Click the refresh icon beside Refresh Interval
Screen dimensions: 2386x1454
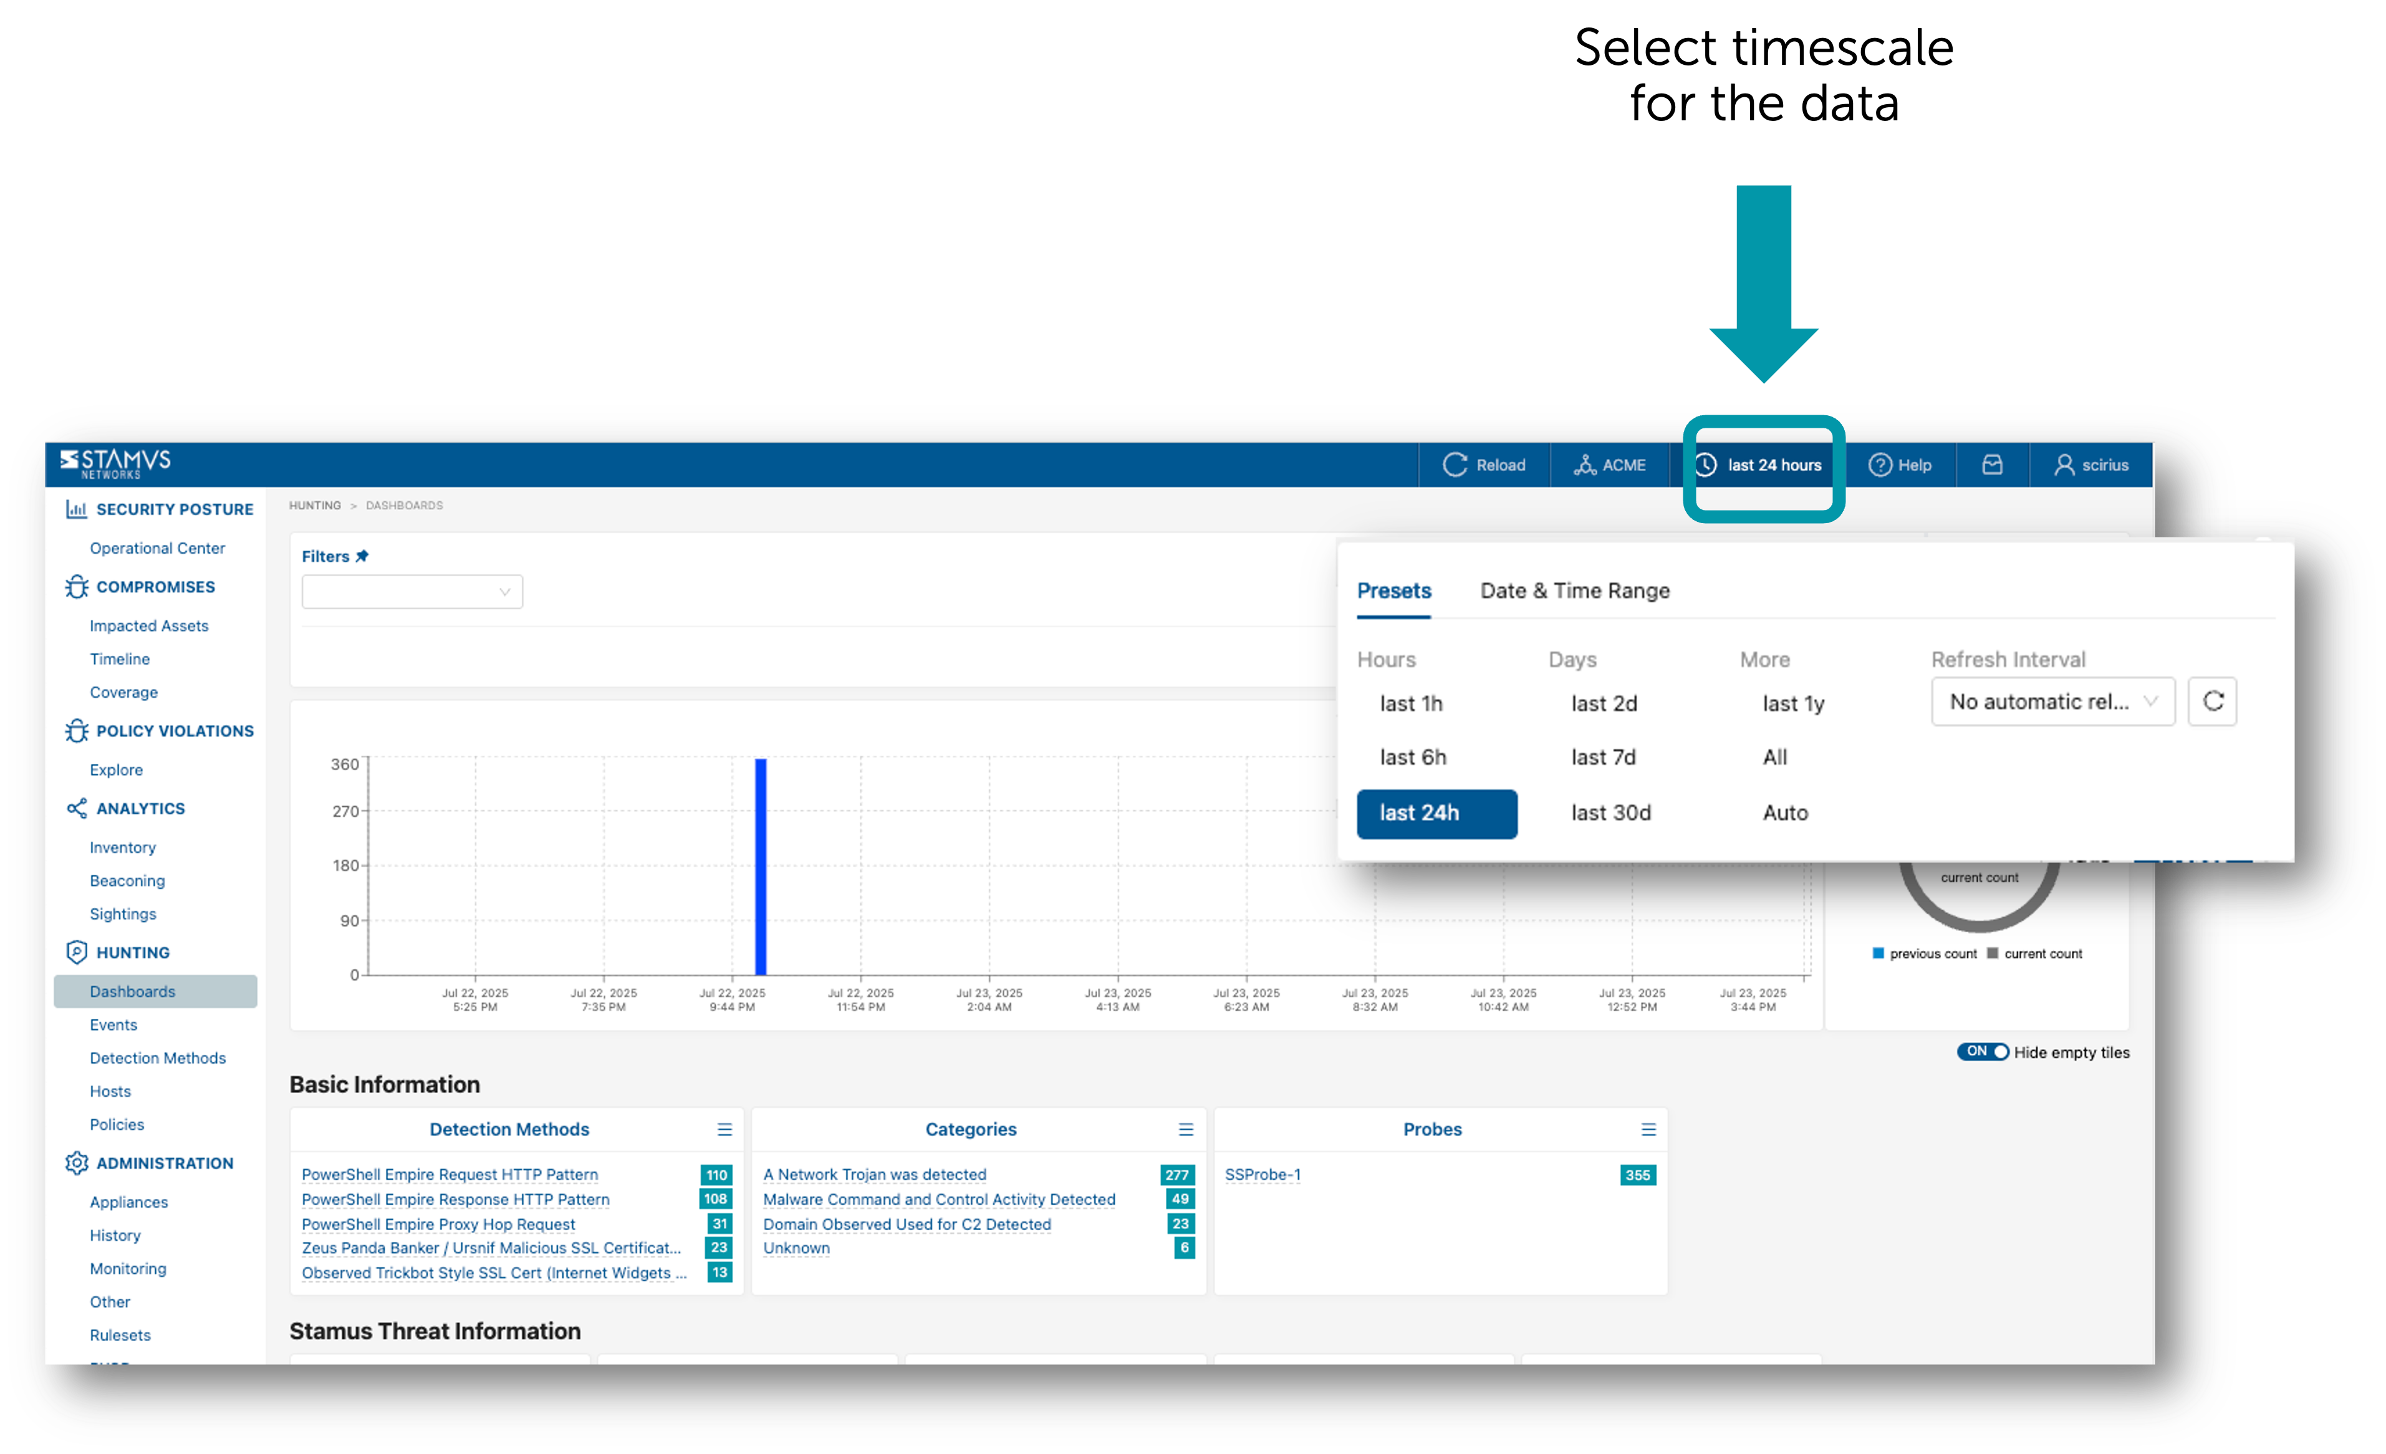(x=2211, y=701)
